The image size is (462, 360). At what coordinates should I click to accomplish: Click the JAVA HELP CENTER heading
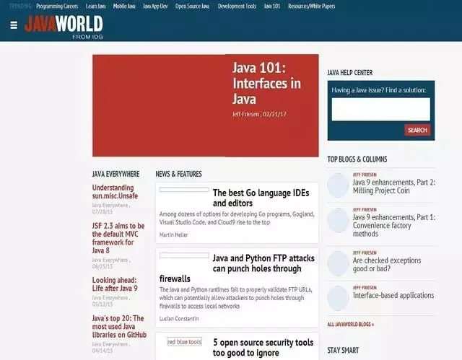click(349, 73)
